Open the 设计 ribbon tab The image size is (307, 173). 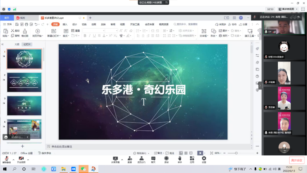point(74,24)
